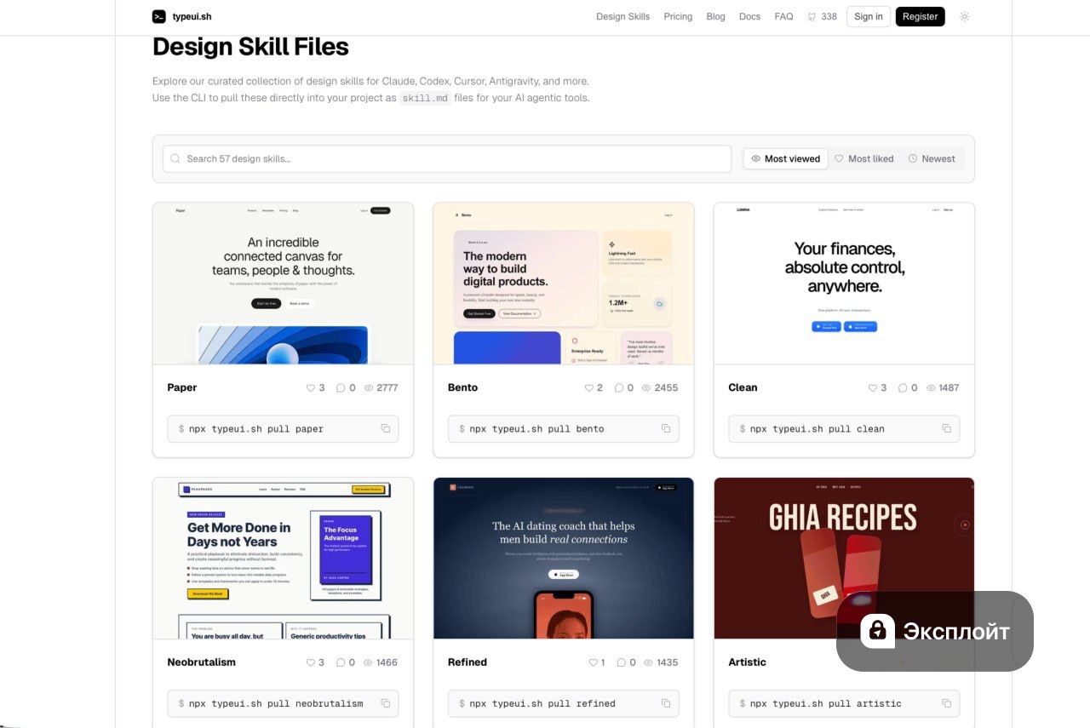1090x728 pixels.
Task: Click the typeui.sh terminal logo icon
Action: (159, 16)
